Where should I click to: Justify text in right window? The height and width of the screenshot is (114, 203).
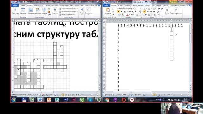154,12
